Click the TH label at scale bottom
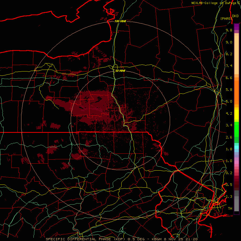 tap(230, 209)
